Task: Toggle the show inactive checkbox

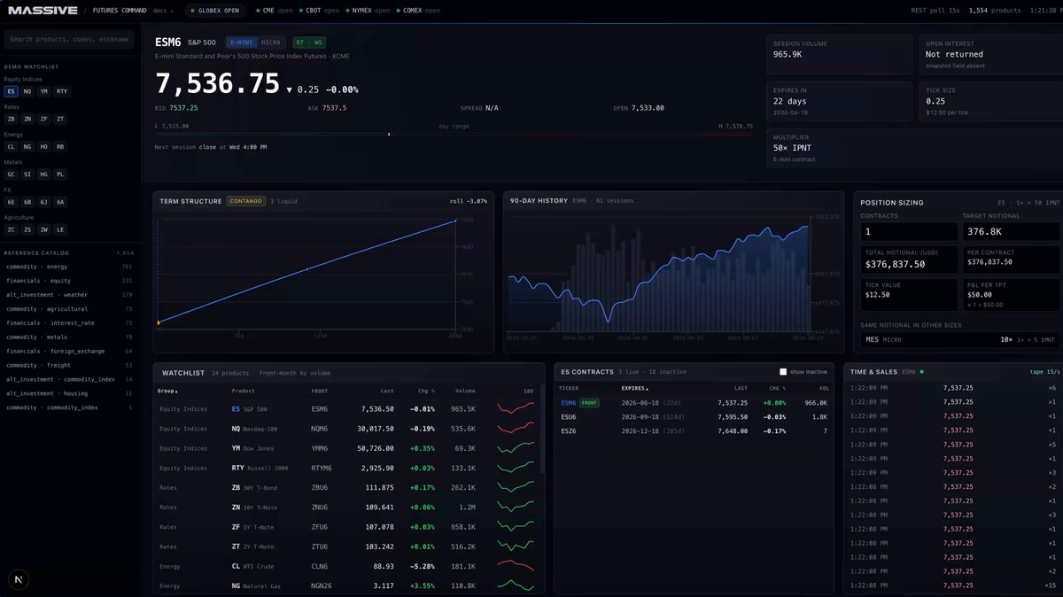Action: point(783,372)
